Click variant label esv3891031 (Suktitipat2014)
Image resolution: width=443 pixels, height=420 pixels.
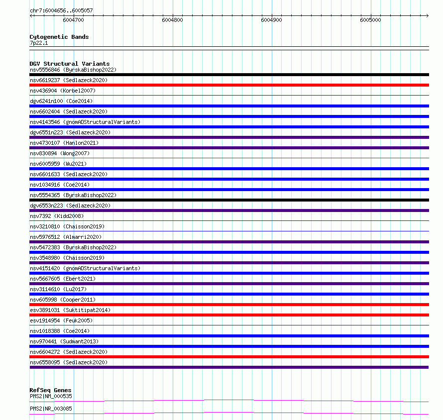click(x=70, y=310)
